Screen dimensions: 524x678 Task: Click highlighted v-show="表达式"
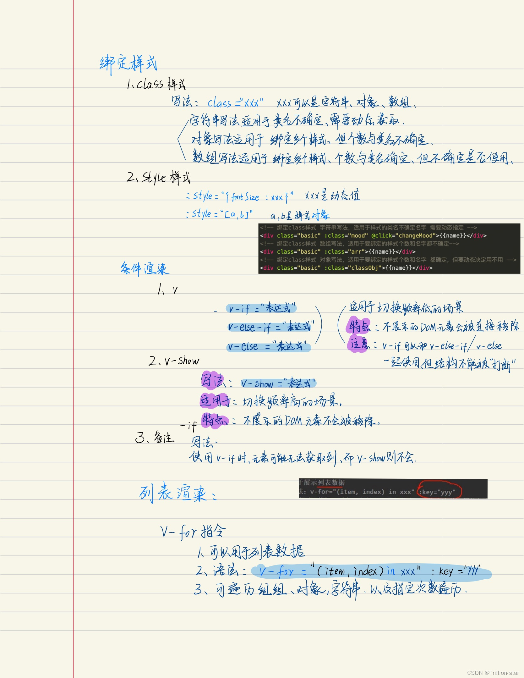point(278,383)
